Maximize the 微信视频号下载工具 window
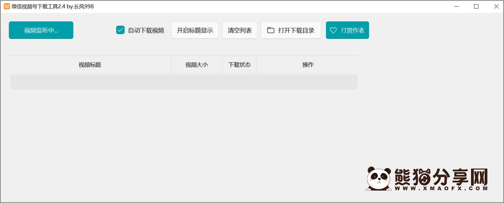This screenshot has height=203, width=504. (x=476, y=6)
